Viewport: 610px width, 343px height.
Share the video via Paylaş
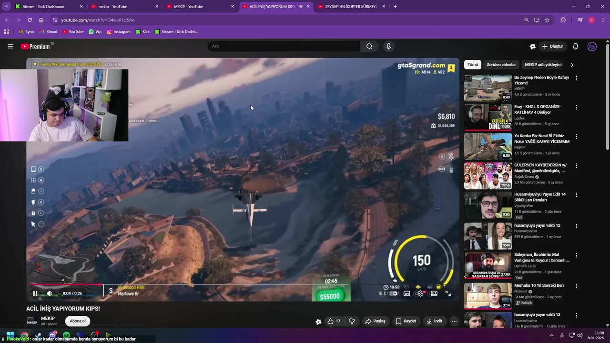click(375, 321)
